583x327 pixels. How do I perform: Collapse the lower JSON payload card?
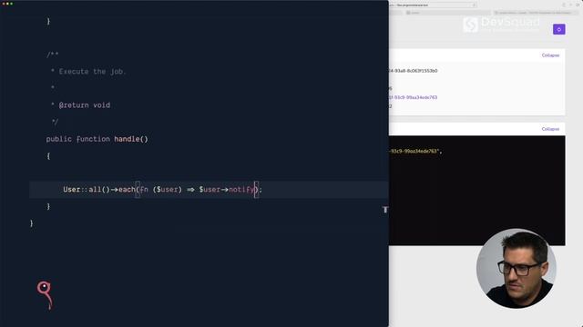(x=550, y=129)
